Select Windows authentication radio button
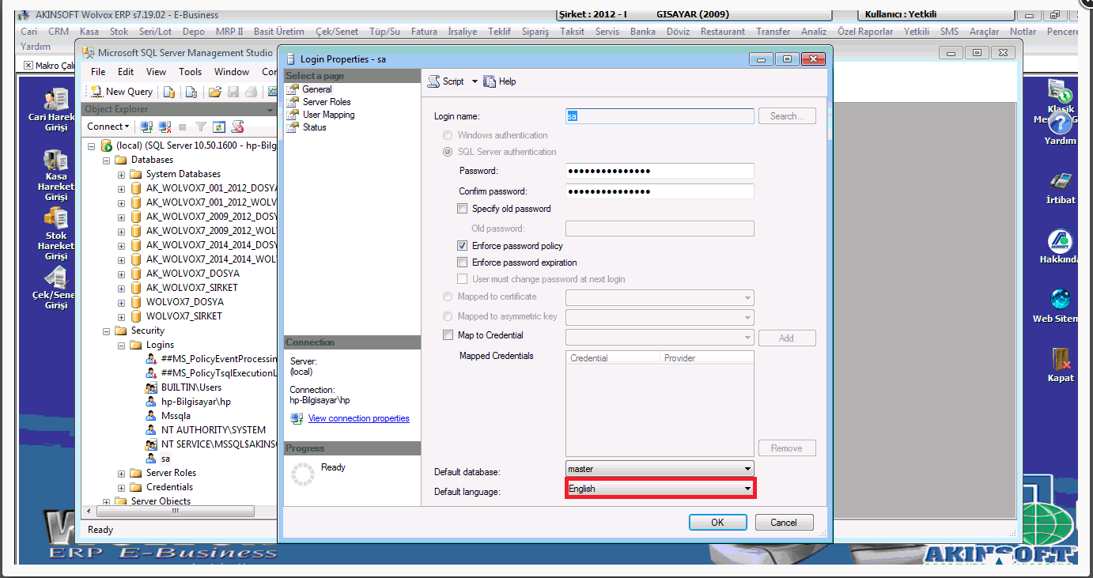1093x578 pixels. 448,135
